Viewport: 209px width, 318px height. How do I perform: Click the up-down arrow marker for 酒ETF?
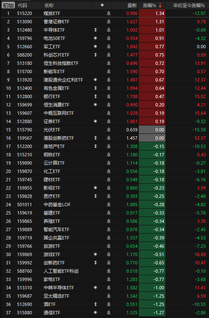tap(96, 304)
